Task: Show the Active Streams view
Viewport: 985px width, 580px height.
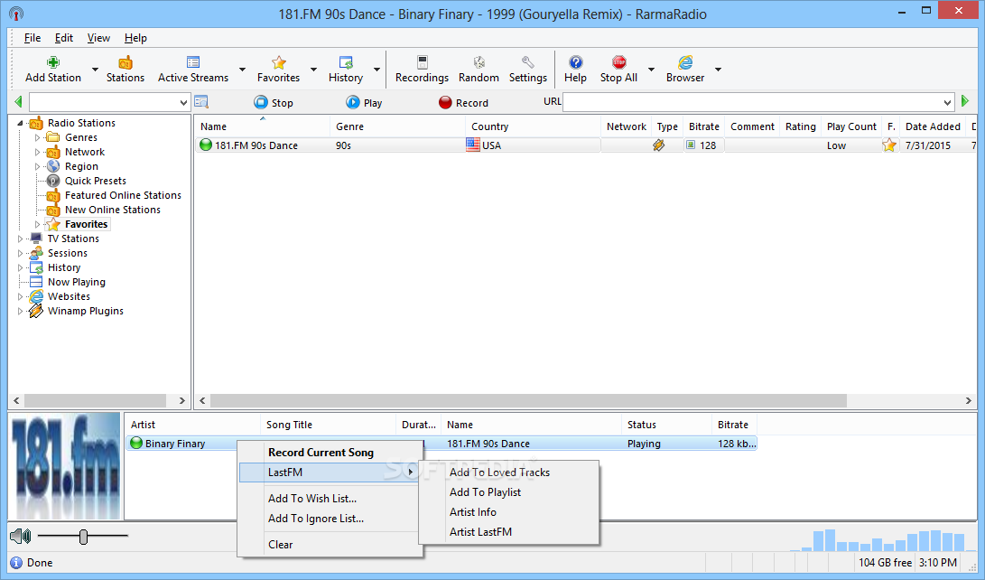Action: tap(193, 70)
